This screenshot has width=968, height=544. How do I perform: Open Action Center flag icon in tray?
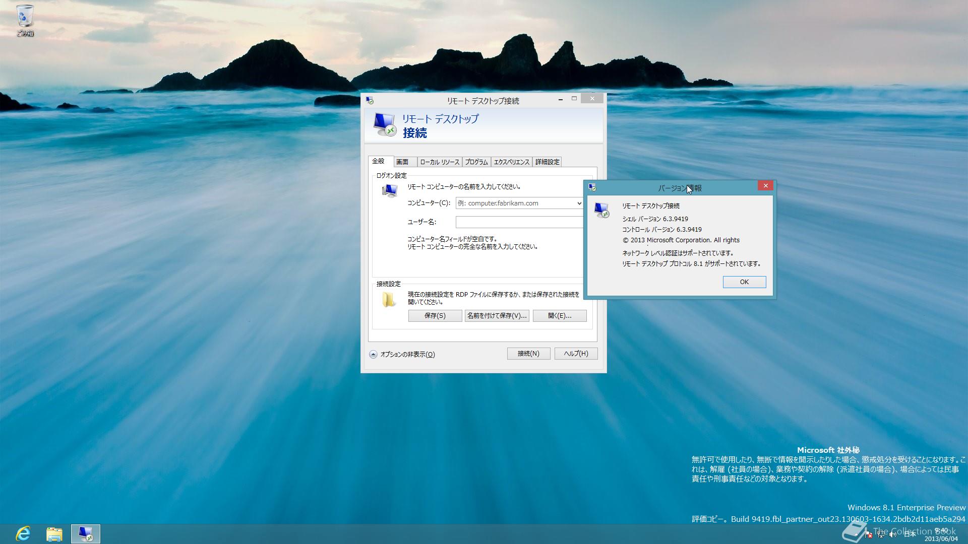click(x=868, y=534)
